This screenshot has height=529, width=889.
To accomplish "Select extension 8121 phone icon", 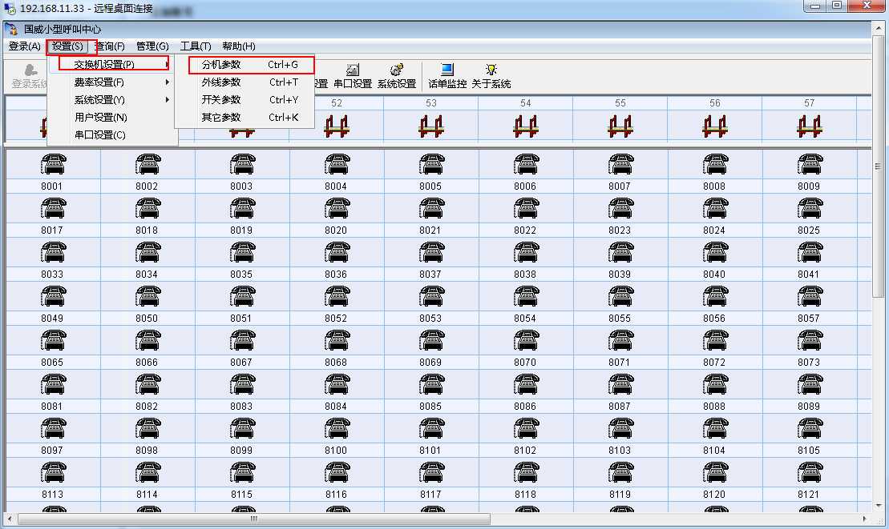I will click(x=810, y=473).
